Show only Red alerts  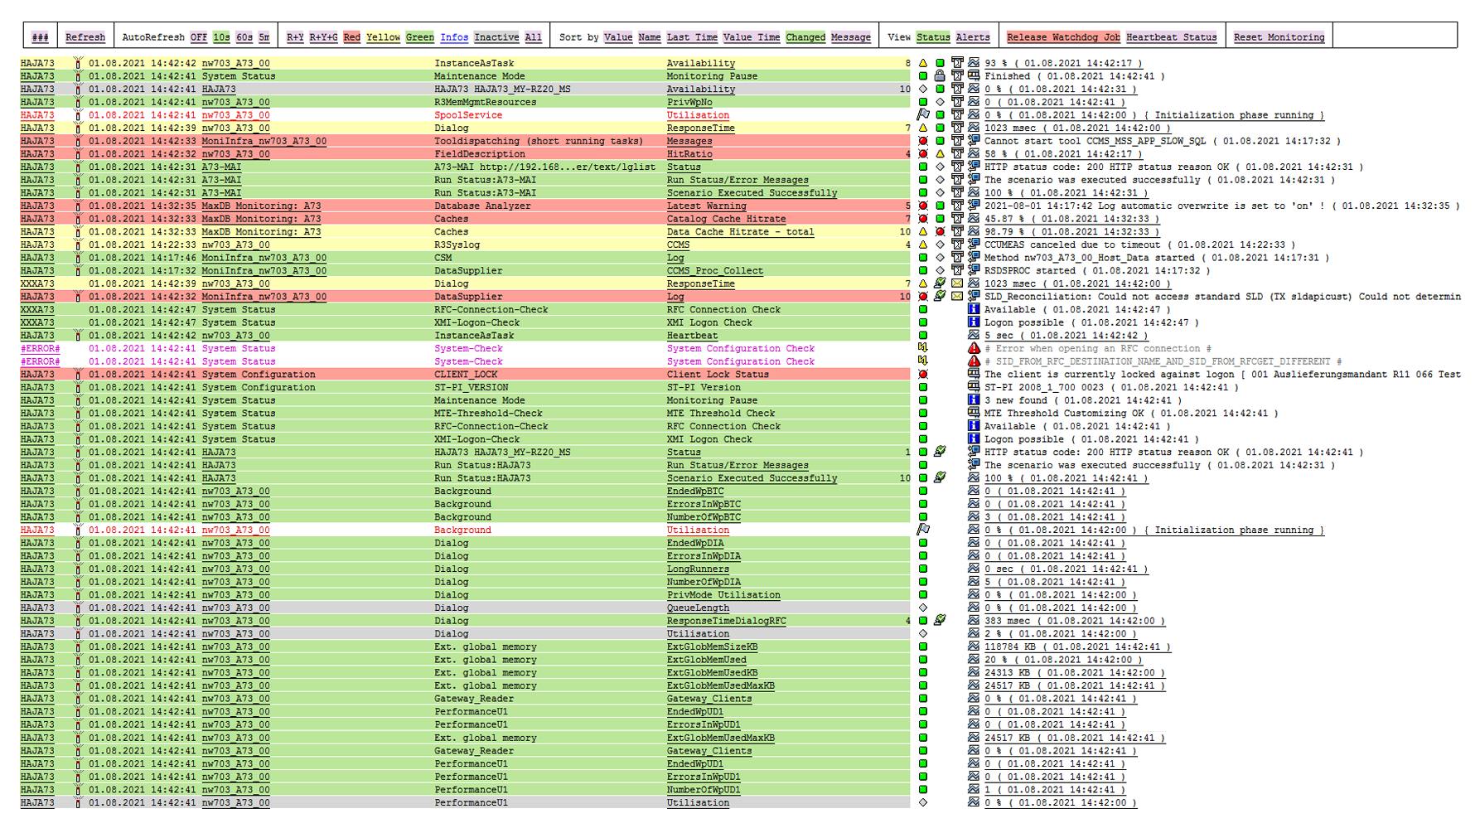351,37
